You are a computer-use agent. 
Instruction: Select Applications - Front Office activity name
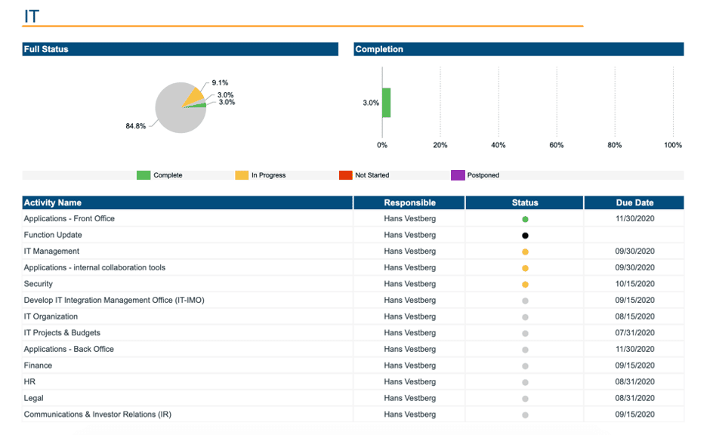[69, 218]
